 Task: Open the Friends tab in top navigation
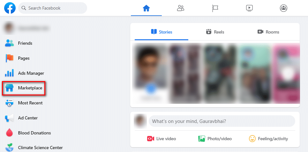point(181,8)
